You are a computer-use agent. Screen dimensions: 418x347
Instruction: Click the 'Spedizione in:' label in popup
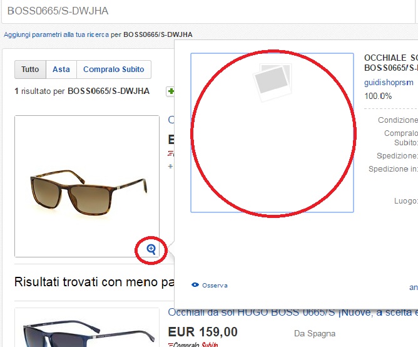point(393,169)
